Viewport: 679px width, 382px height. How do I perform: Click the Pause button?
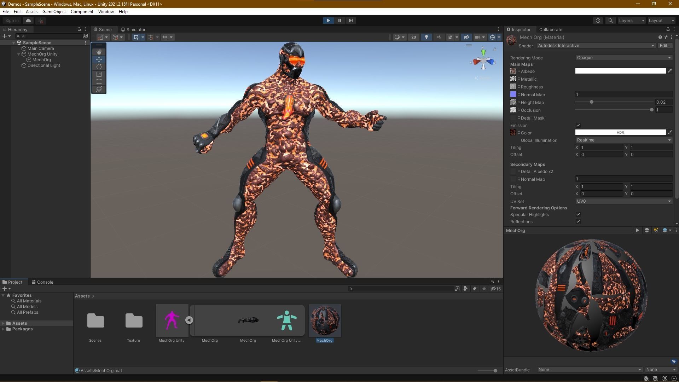(x=339, y=21)
